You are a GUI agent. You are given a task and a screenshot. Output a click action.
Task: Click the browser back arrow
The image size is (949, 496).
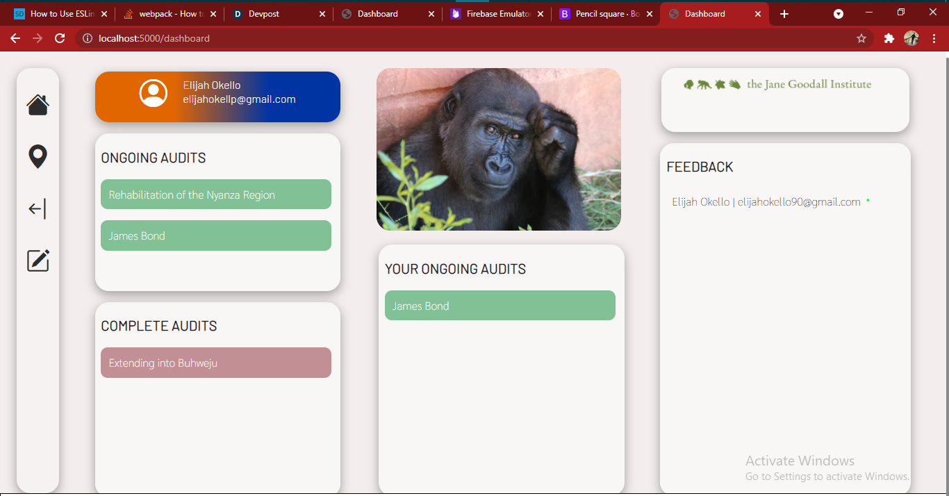(15, 39)
